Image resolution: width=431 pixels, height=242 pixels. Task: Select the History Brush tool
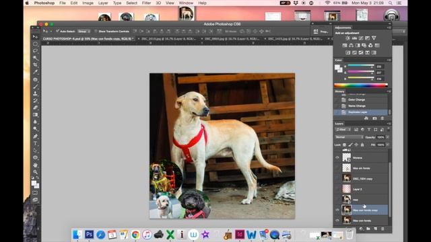(x=35, y=101)
